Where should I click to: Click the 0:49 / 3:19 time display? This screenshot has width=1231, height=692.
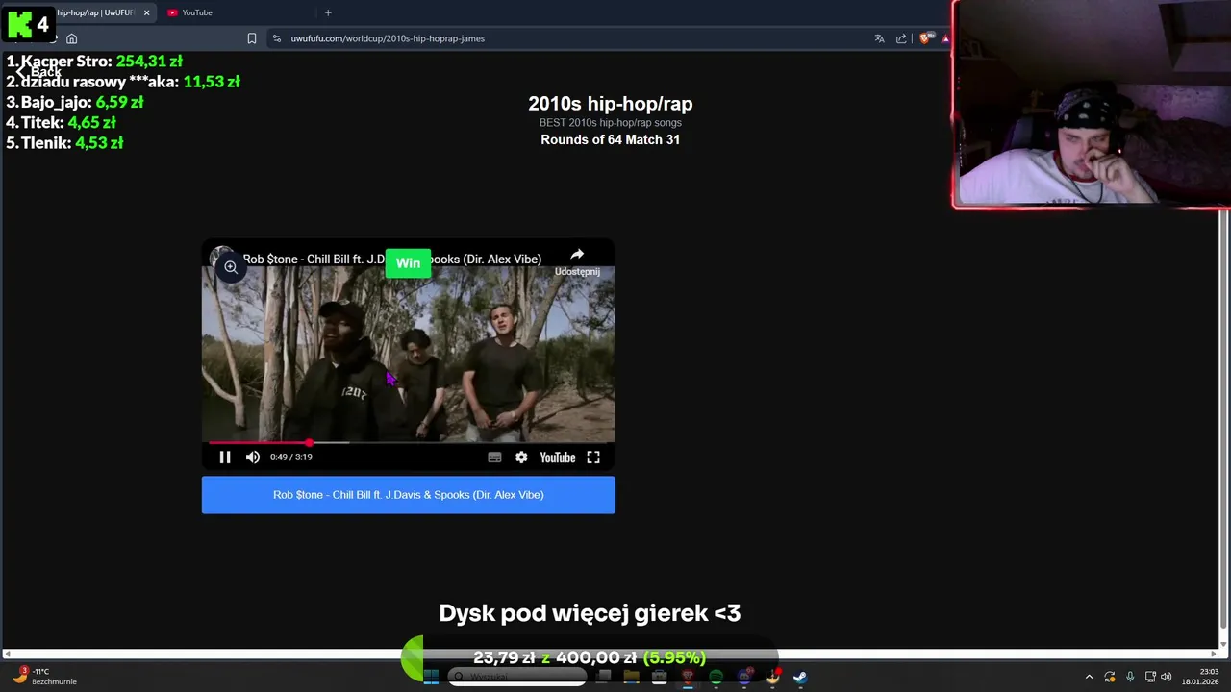point(291,457)
